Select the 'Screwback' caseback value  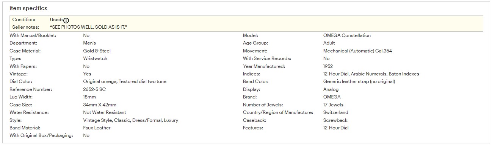point(335,120)
